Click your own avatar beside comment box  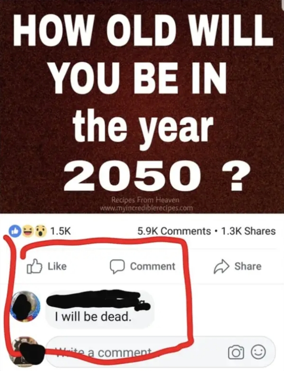tap(25, 352)
